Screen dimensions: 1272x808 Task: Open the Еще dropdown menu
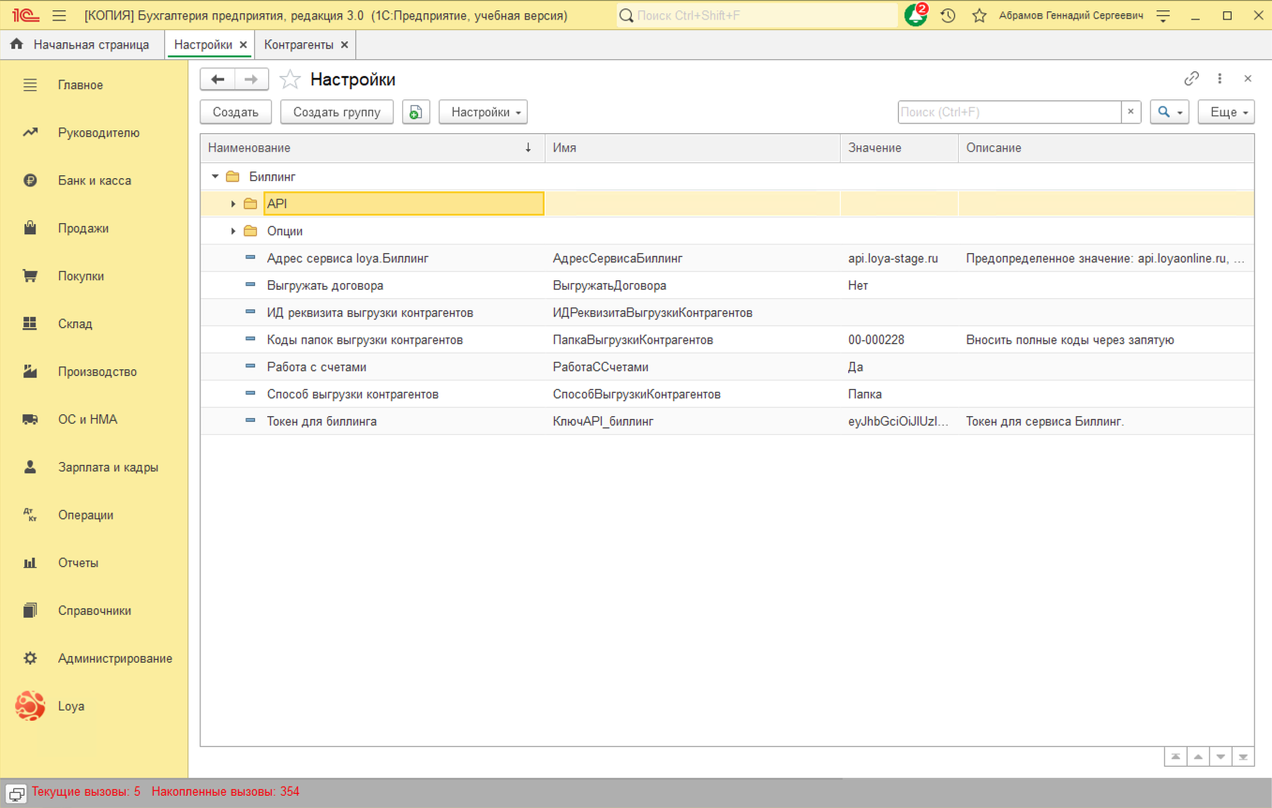(1226, 112)
